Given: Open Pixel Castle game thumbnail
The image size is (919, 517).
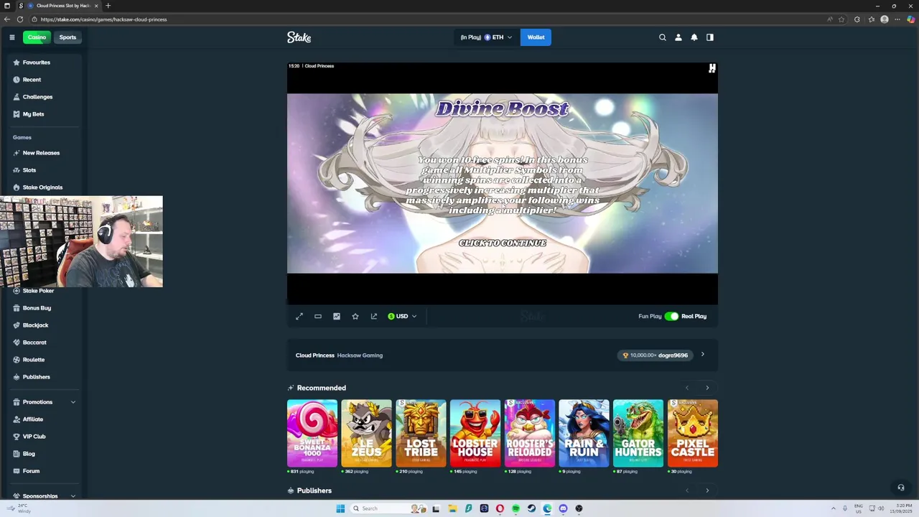Looking at the screenshot, I should pyautogui.click(x=693, y=433).
